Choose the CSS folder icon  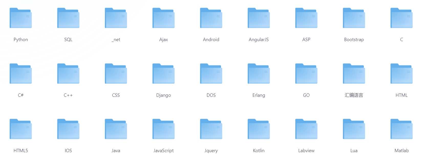(116, 74)
